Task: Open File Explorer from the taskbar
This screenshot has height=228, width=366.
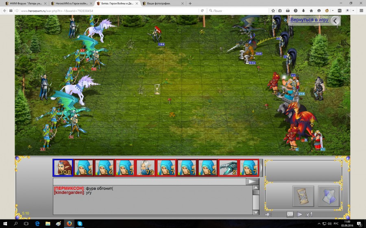Action: [x=48, y=224]
